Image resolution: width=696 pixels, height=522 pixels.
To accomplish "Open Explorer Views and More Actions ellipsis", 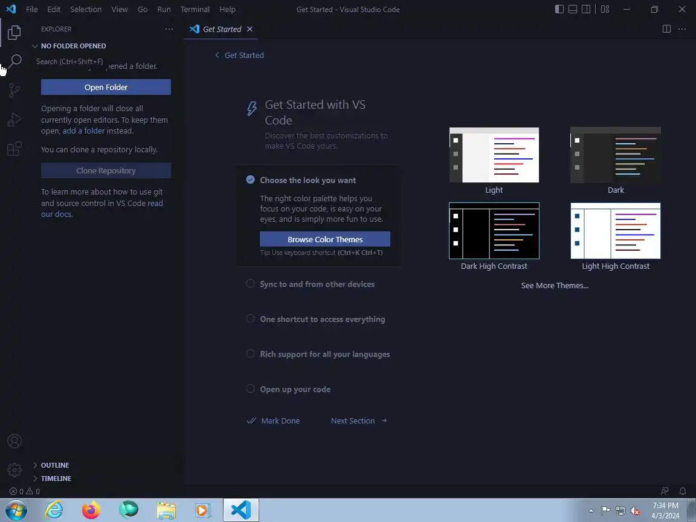I will [169, 29].
